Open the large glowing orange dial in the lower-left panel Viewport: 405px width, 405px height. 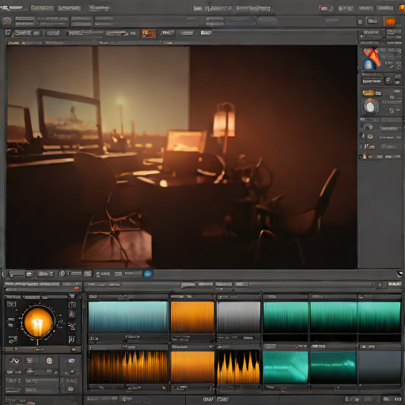click(x=38, y=323)
